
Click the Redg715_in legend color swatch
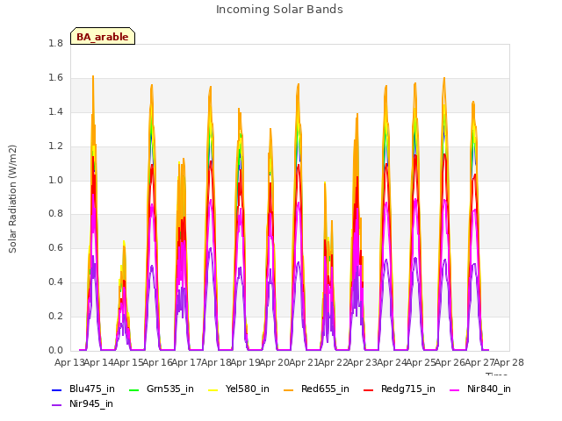[x=369, y=389]
